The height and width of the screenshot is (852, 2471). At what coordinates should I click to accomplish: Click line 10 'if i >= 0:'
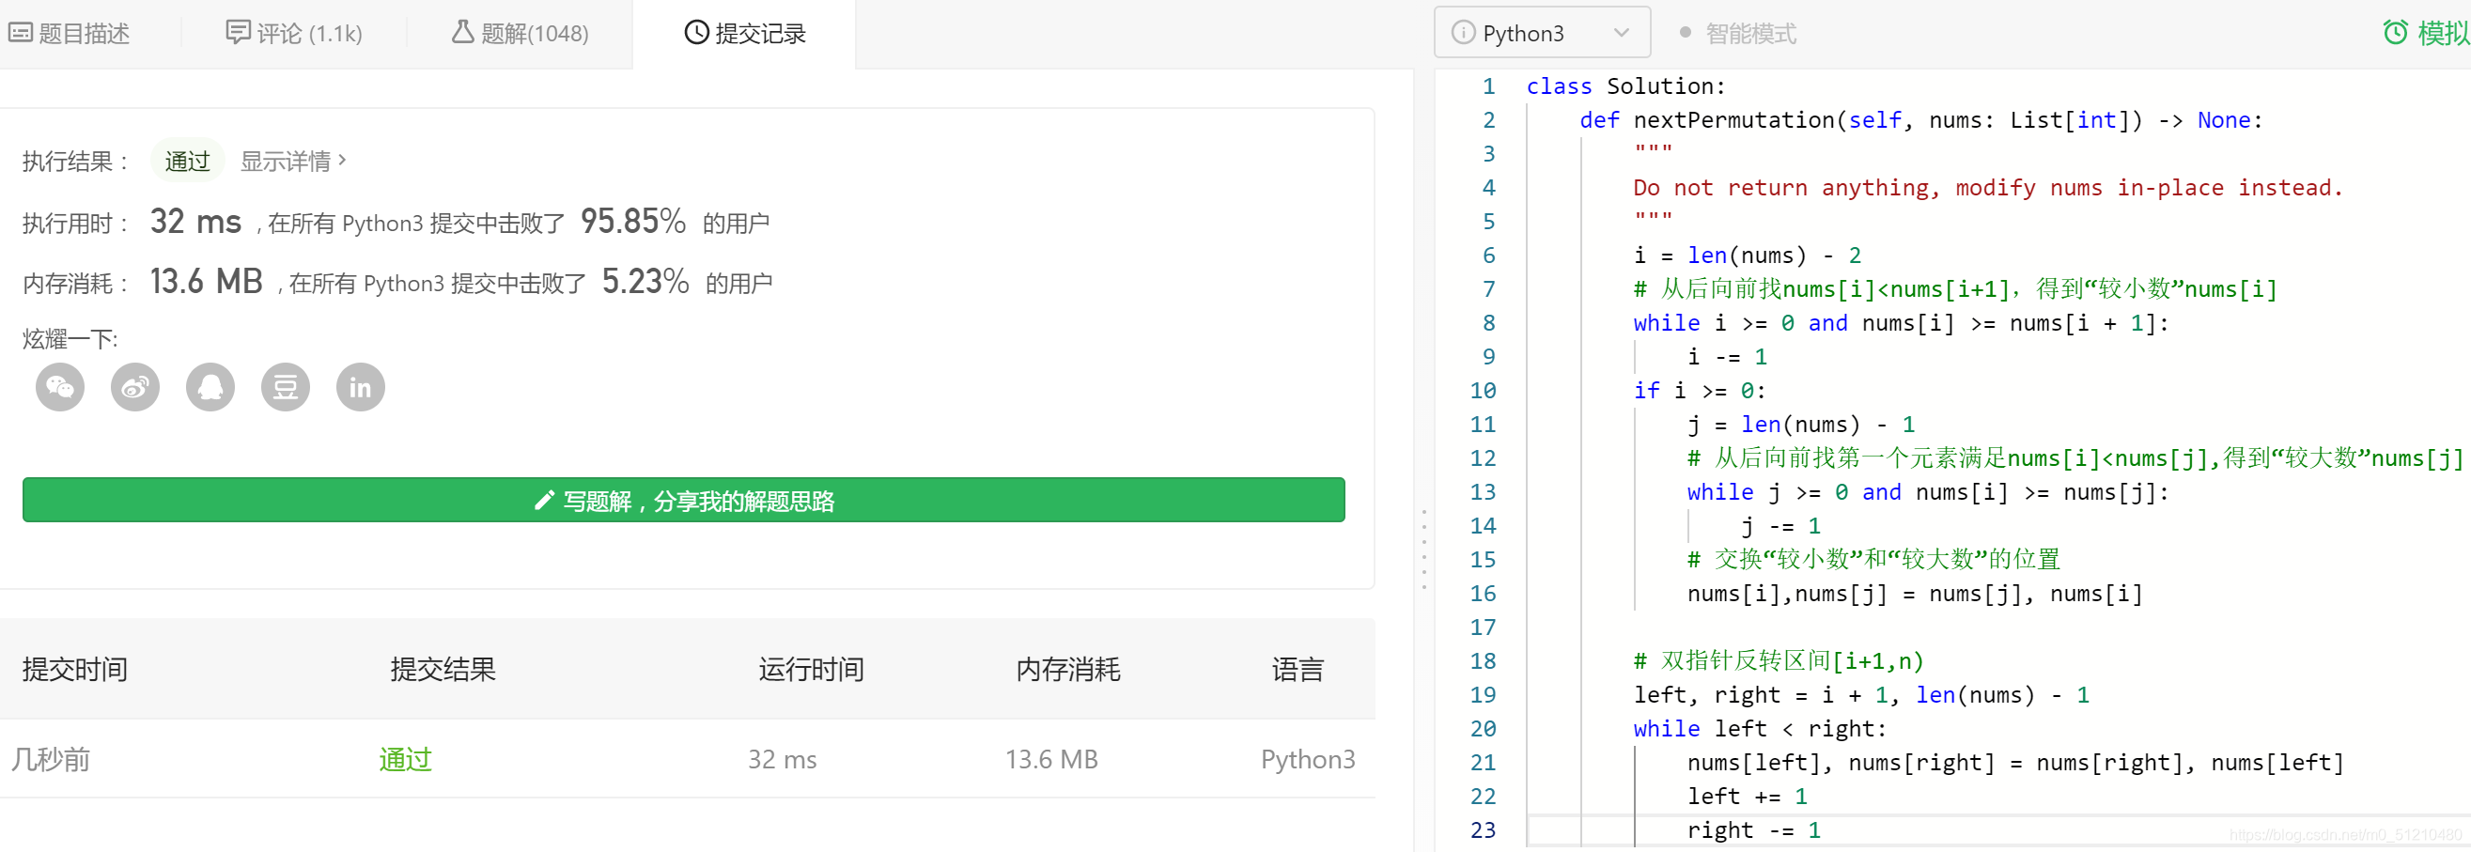(x=1699, y=391)
